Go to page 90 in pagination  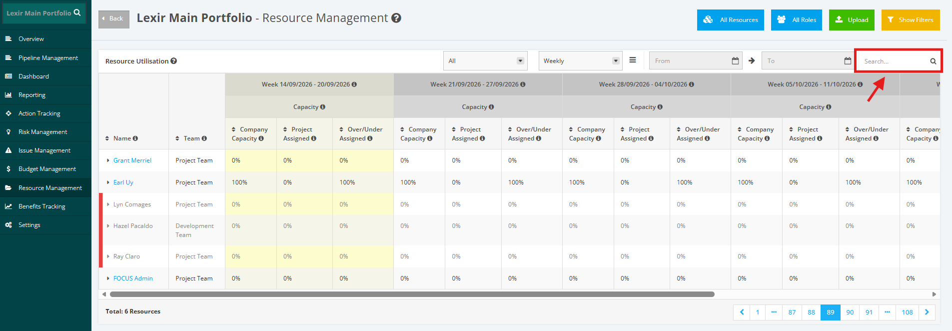[850, 312]
